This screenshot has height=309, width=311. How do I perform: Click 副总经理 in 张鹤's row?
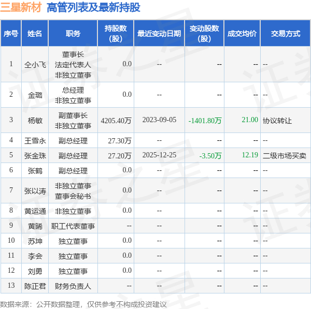(73, 171)
